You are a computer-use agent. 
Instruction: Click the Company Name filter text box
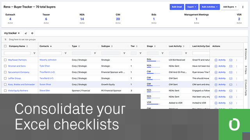(17, 53)
